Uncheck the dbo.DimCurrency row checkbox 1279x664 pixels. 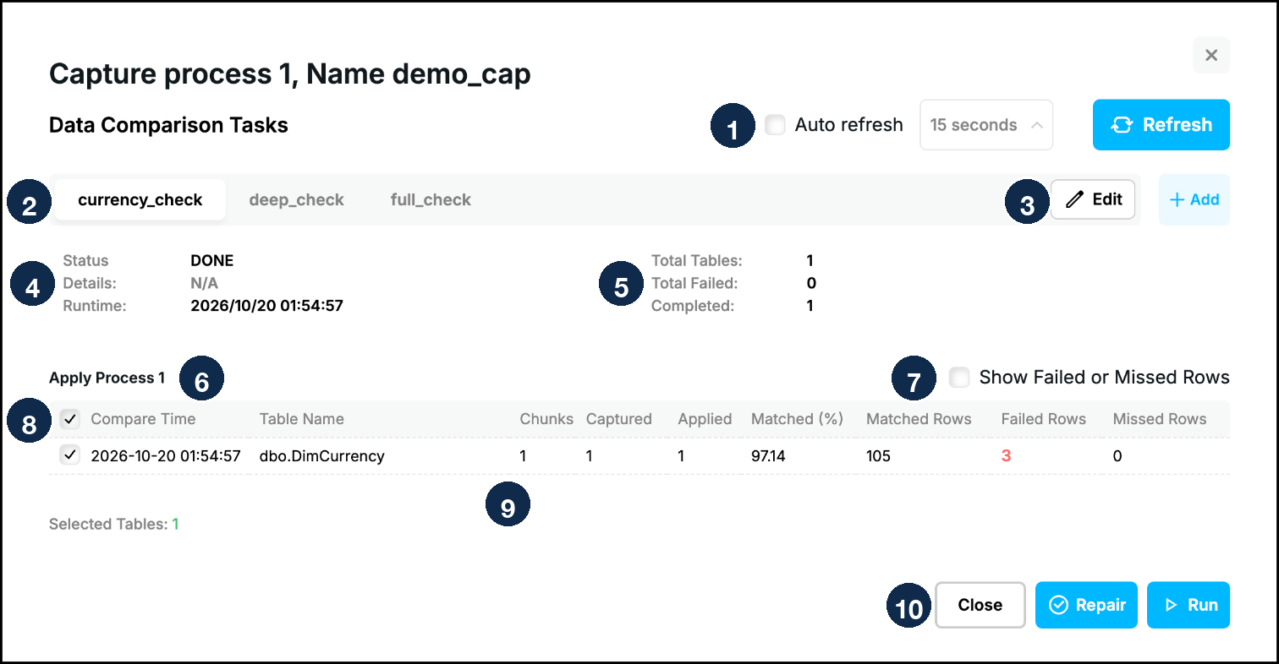pos(70,456)
